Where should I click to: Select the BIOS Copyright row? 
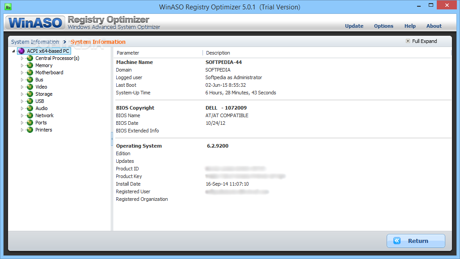point(282,108)
